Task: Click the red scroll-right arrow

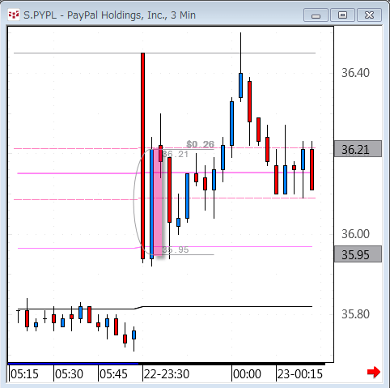Action: pyautogui.click(x=374, y=373)
